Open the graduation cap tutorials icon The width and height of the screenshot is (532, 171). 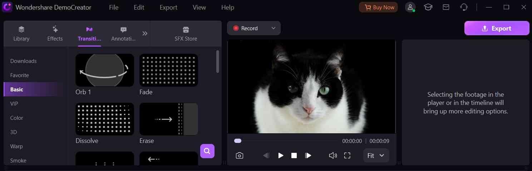tap(428, 7)
